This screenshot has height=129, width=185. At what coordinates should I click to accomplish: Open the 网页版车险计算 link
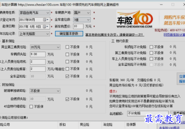(x=174, y=35)
